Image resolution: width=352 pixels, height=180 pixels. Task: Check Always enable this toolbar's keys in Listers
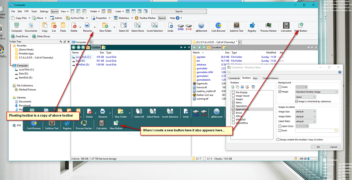point(278,140)
